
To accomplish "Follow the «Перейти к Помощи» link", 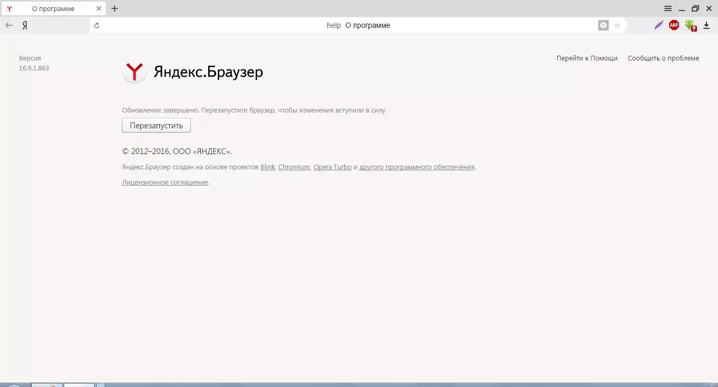I will pyautogui.click(x=587, y=58).
